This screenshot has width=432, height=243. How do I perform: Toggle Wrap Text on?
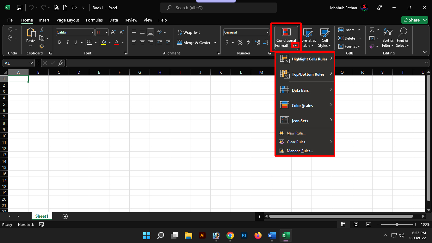[189, 32]
